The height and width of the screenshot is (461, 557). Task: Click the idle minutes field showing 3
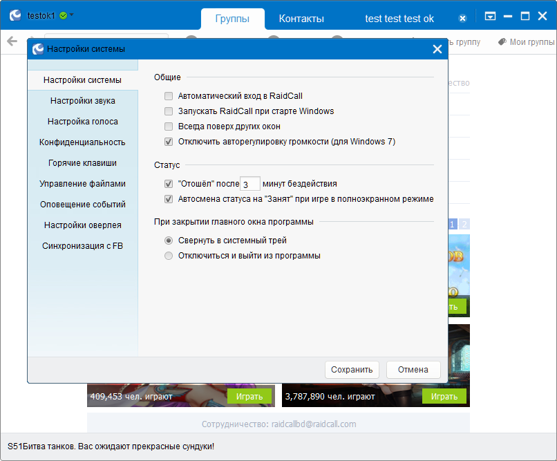[250, 184]
